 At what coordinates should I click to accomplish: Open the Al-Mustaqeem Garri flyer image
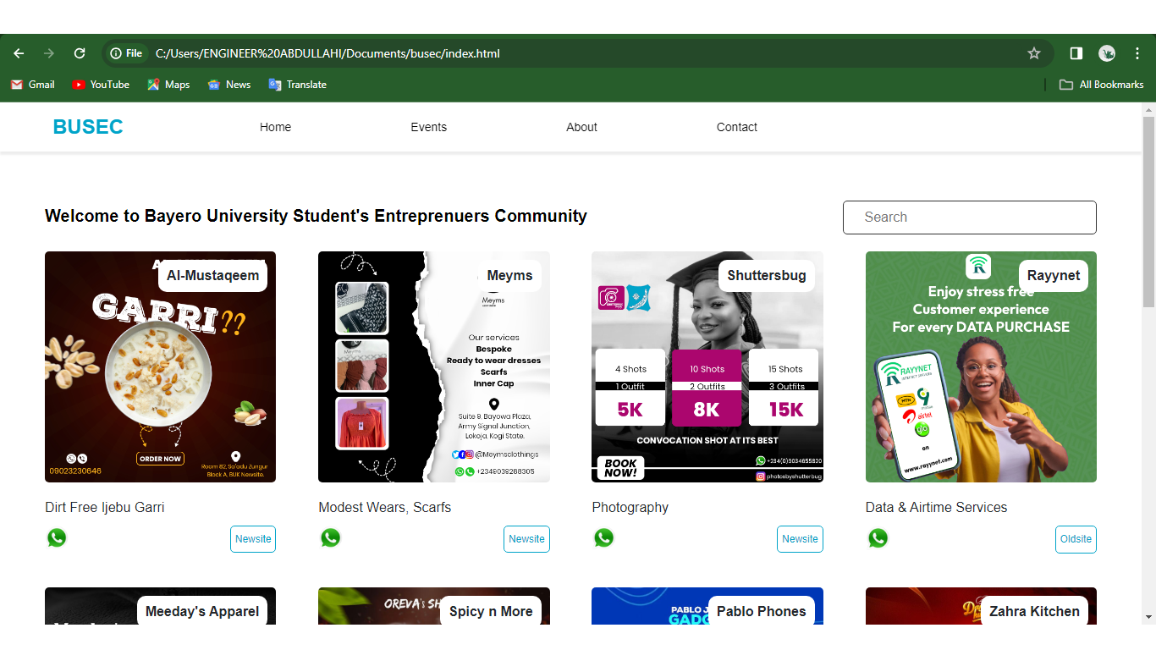coord(160,366)
